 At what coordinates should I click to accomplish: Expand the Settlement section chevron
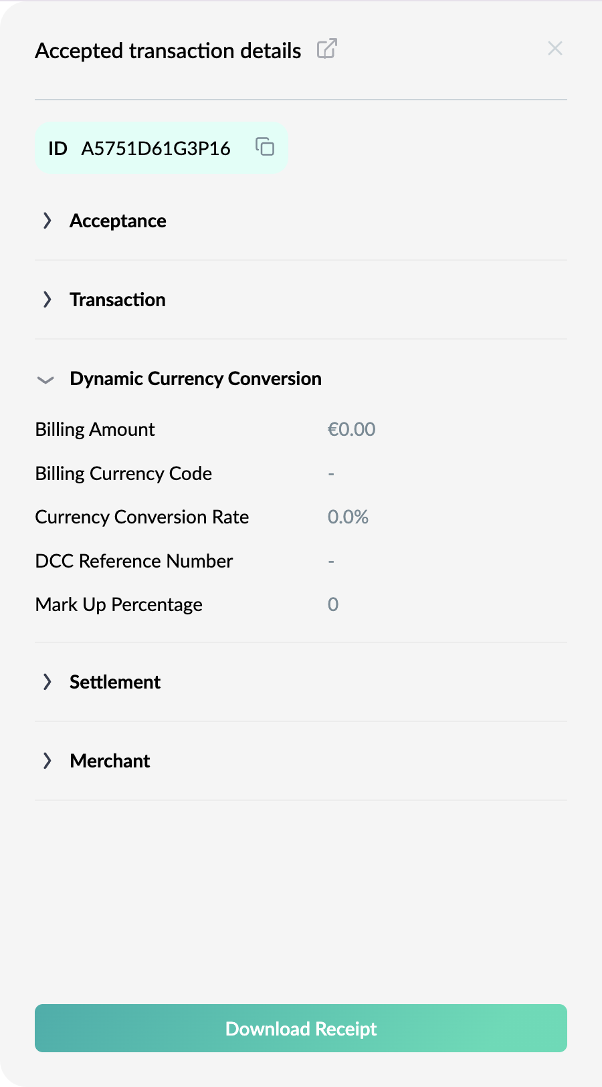tap(47, 682)
